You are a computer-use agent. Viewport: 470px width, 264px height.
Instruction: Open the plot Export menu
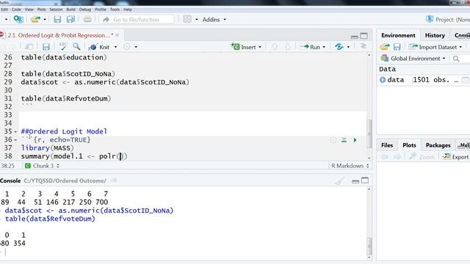coord(456,157)
